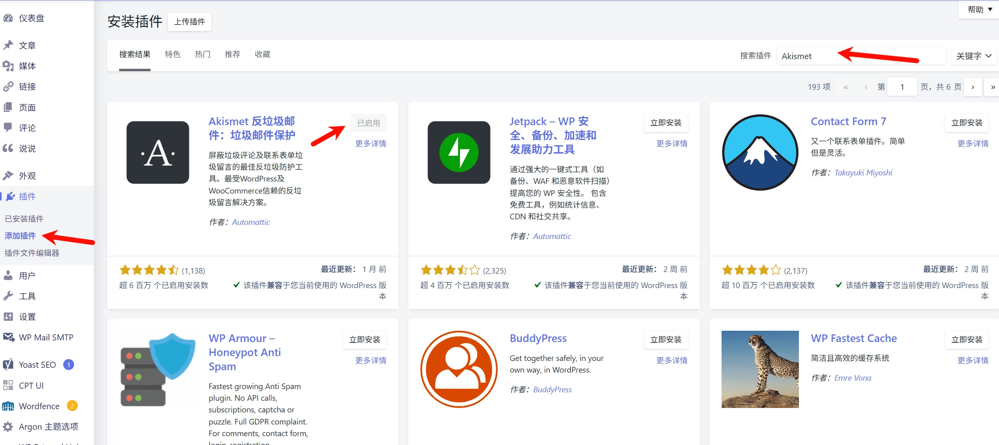Click the WP Mail SMTP envelope icon
Image resolution: width=999 pixels, height=445 pixels.
[x=8, y=337]
